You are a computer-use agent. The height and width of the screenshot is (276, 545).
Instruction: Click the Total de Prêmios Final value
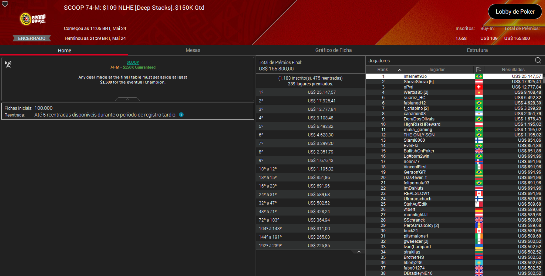click(x=276, y=69)
